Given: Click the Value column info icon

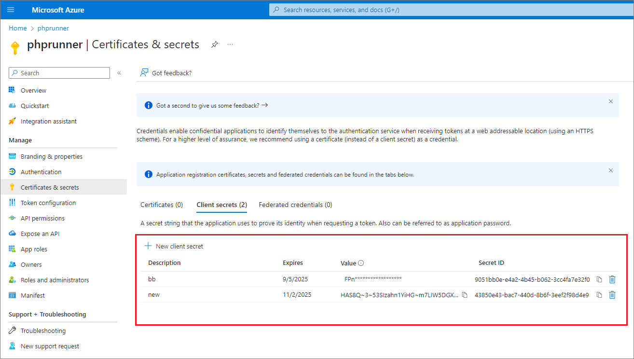Looking at the screenshot, I should pos(360,263).
